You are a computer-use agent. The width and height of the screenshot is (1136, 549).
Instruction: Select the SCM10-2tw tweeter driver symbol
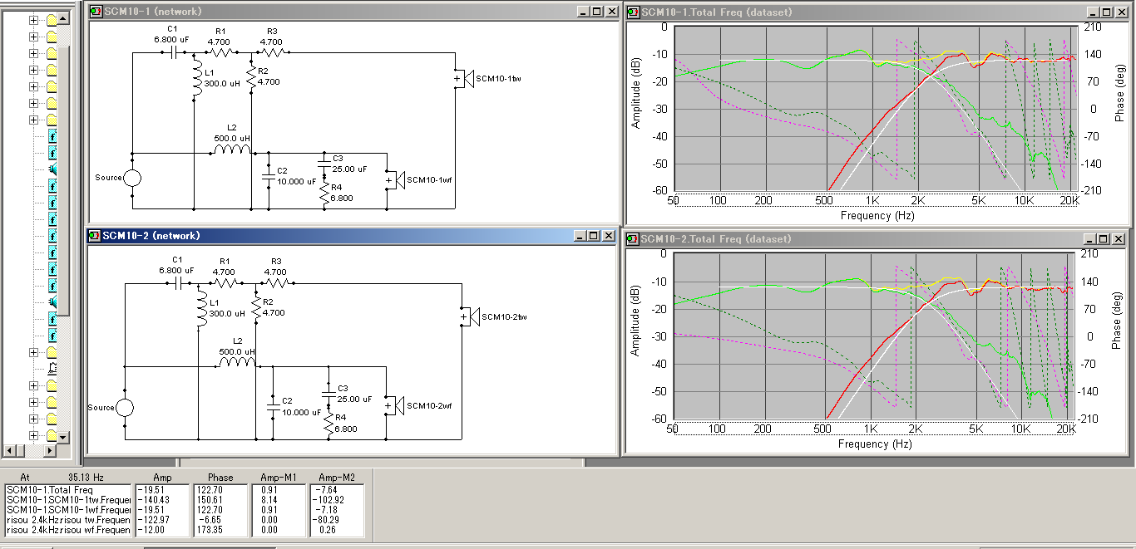click(470, 316)
